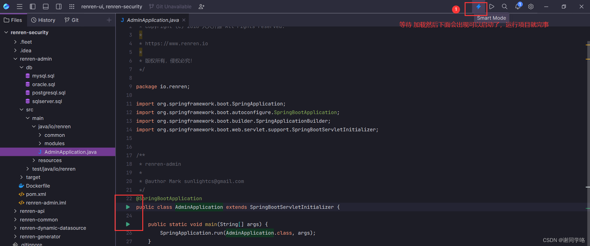590x246 pixels.
Task: Open the tools grid icon
Action: point(72,6)
